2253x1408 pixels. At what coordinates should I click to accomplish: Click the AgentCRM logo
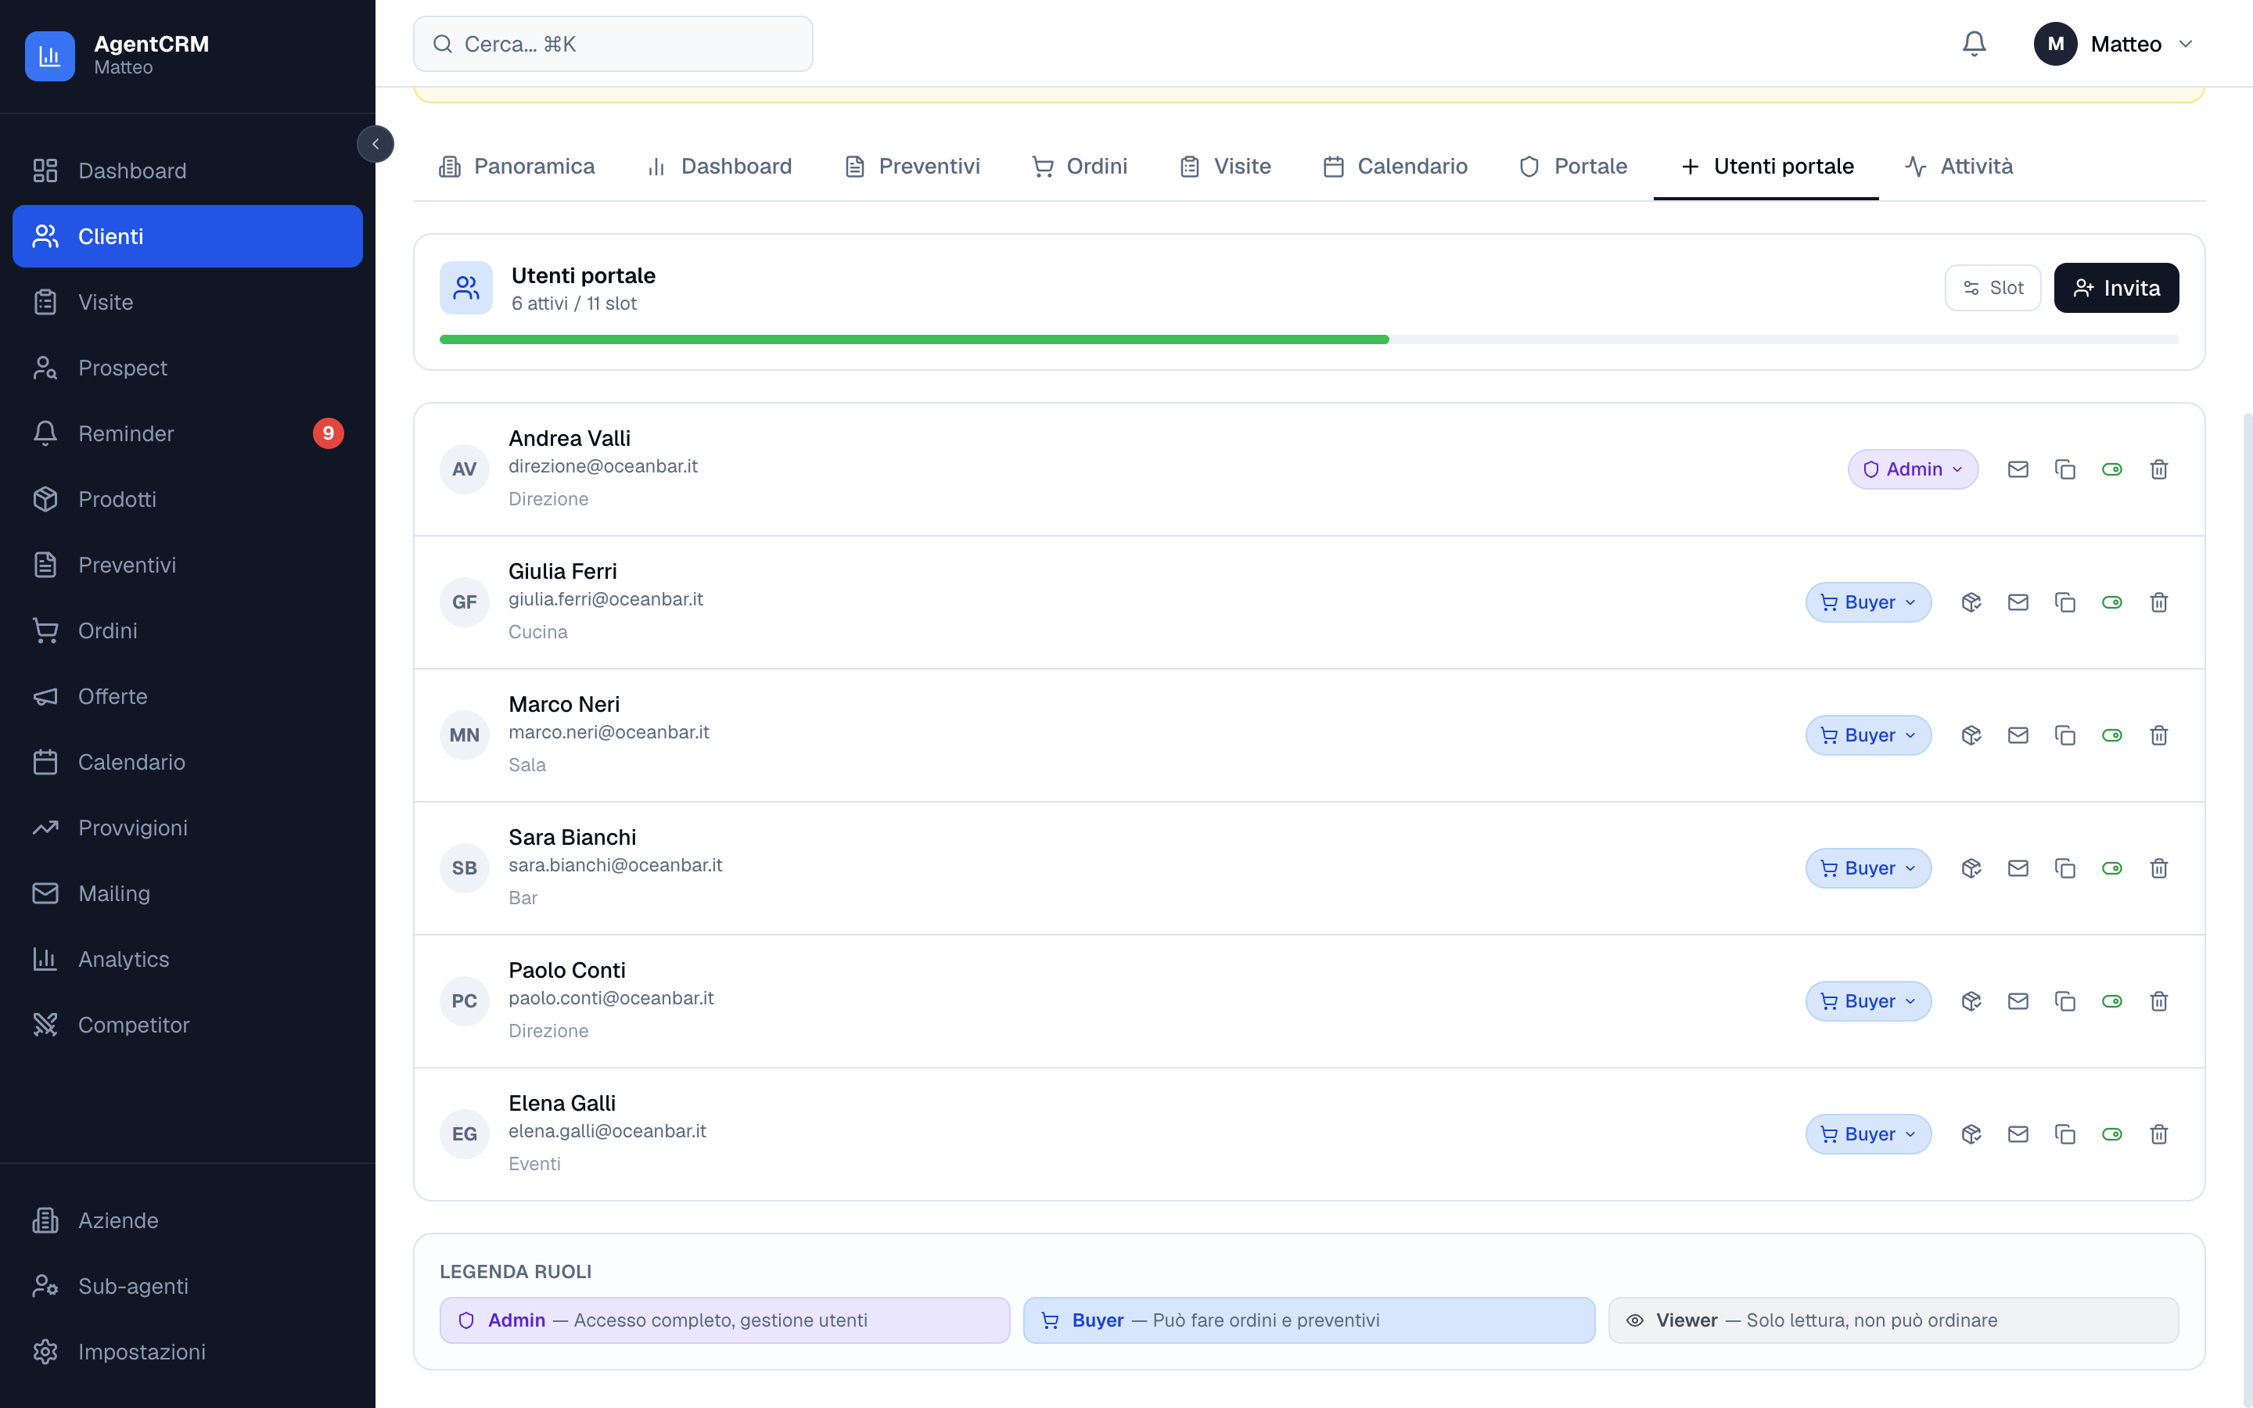[49, 56]
